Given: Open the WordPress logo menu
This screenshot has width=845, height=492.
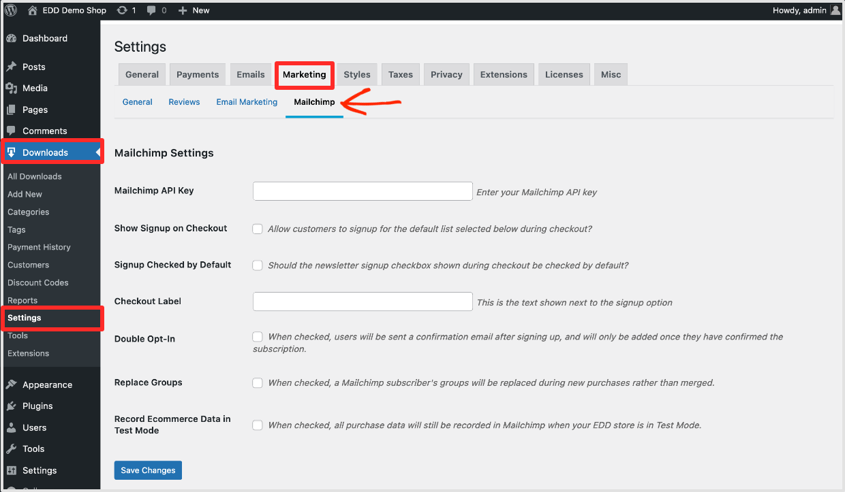Looking at the screenshot, I should point(11,10).
